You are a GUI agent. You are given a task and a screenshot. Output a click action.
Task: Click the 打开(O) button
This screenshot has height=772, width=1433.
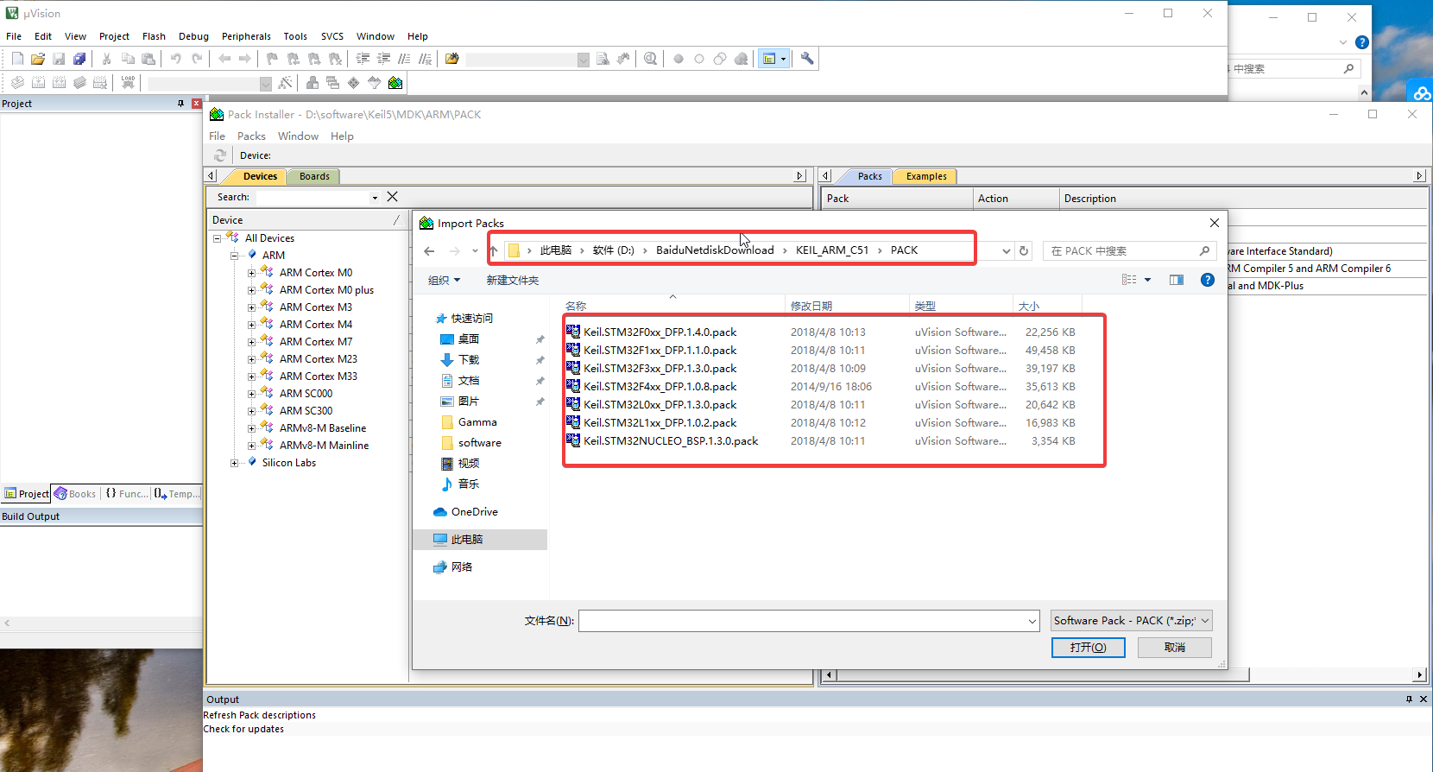[1088, 648]
